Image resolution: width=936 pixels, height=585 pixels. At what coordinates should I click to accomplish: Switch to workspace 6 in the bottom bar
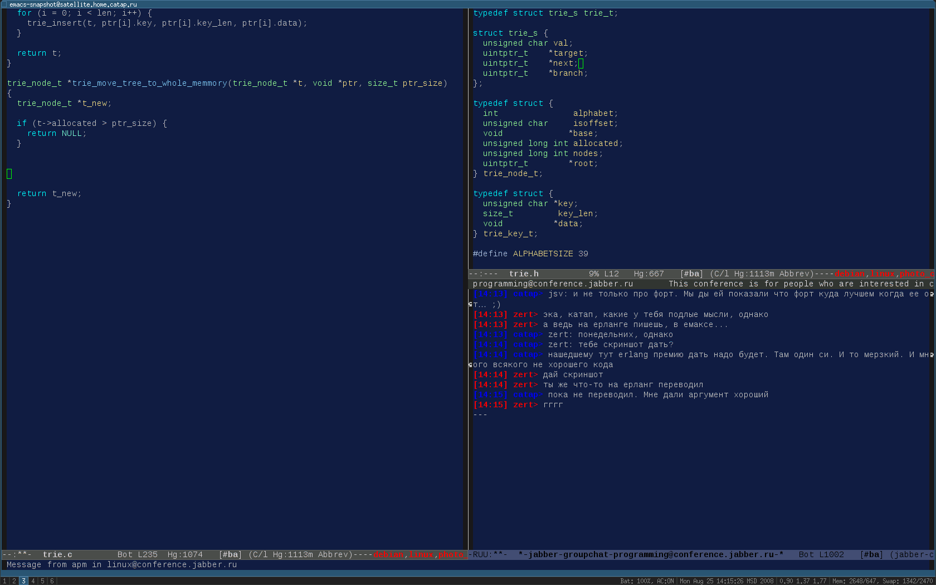[x=52, y=581]
